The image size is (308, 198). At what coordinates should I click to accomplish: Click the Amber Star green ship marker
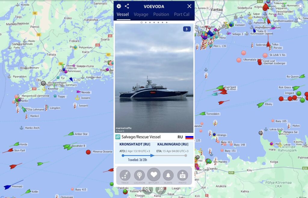coord(71,134)
